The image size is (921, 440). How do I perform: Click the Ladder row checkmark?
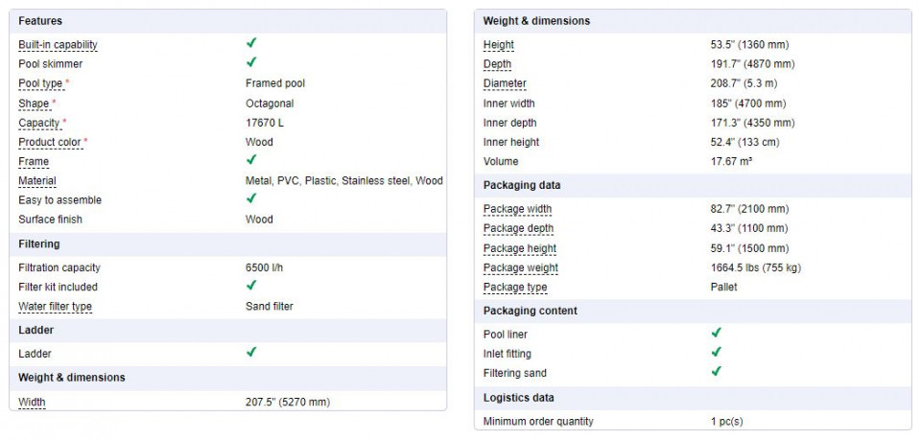coord(251,352)
